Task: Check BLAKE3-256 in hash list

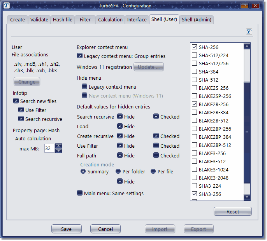Action: coord(194,153)
